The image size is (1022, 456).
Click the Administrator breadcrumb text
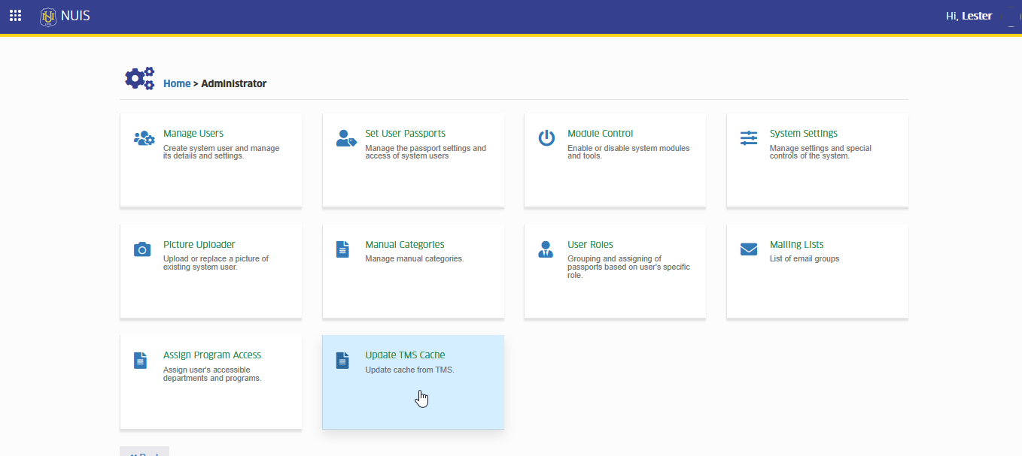click(x=234, y=83)
